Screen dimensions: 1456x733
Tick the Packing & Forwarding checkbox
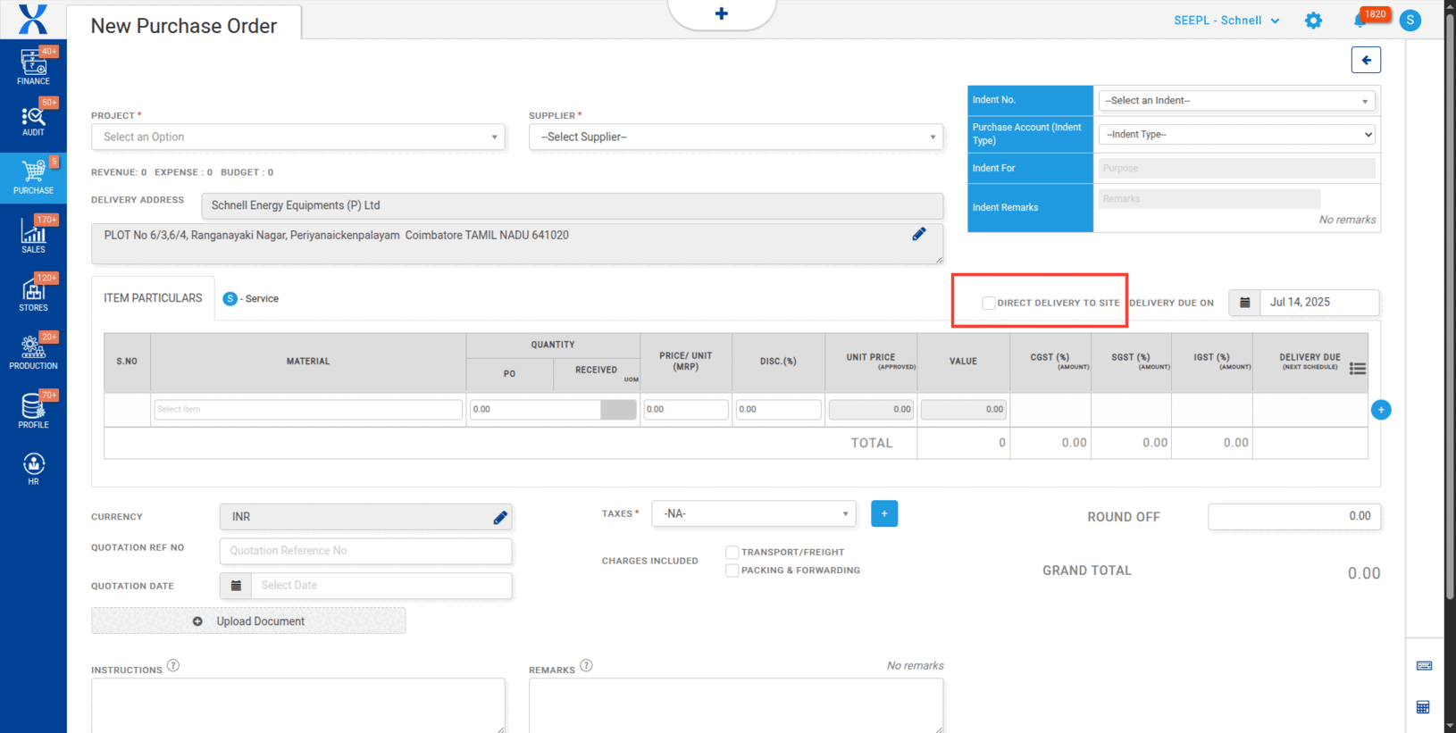(732, 571)
